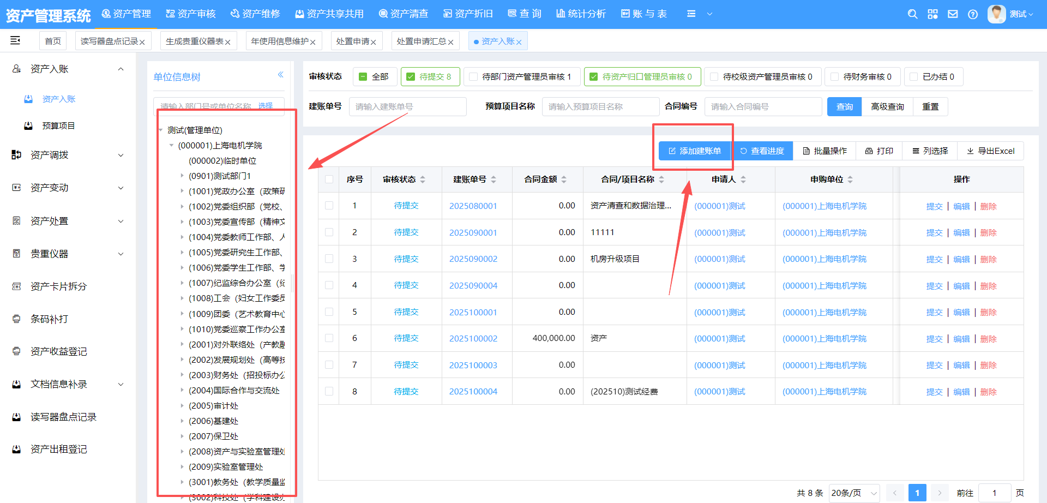1047x503 pixels.
Task: Close the 处置申请汇总 tab
Action: pyautogui.click(x=451, y=42)
